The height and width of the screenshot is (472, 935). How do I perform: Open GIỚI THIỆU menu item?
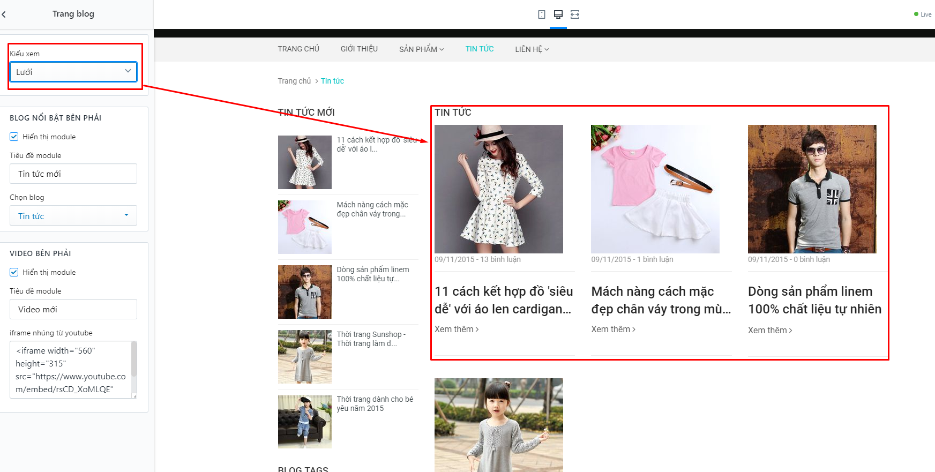click(359, 49)
